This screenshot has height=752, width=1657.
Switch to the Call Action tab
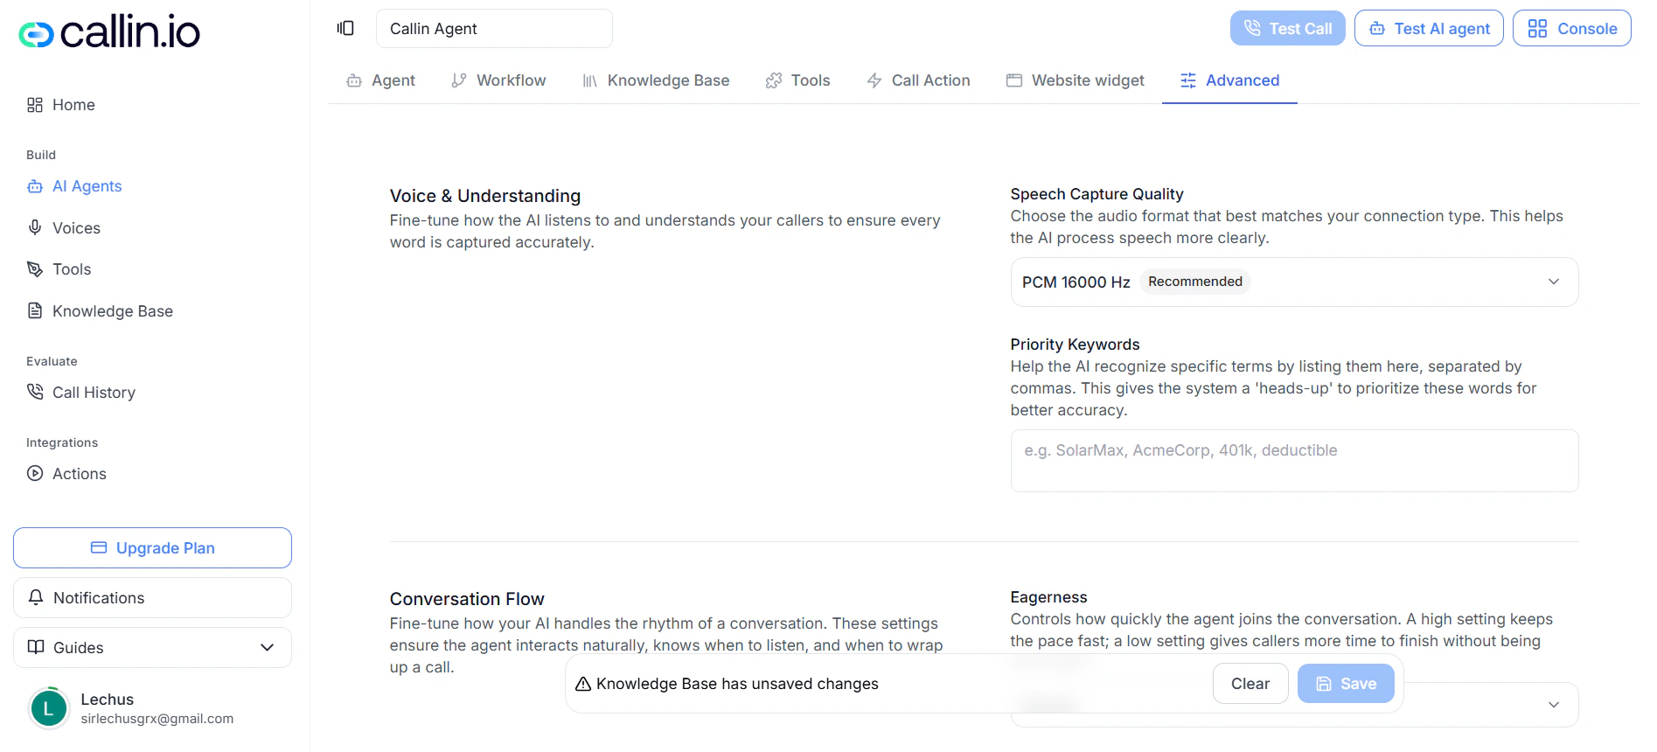point(918,80)
